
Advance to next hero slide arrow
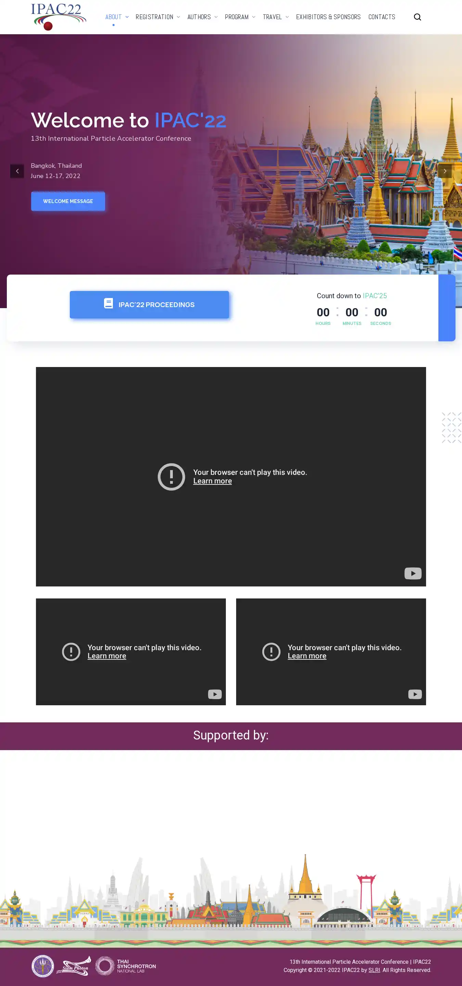(x=445, y=171)
